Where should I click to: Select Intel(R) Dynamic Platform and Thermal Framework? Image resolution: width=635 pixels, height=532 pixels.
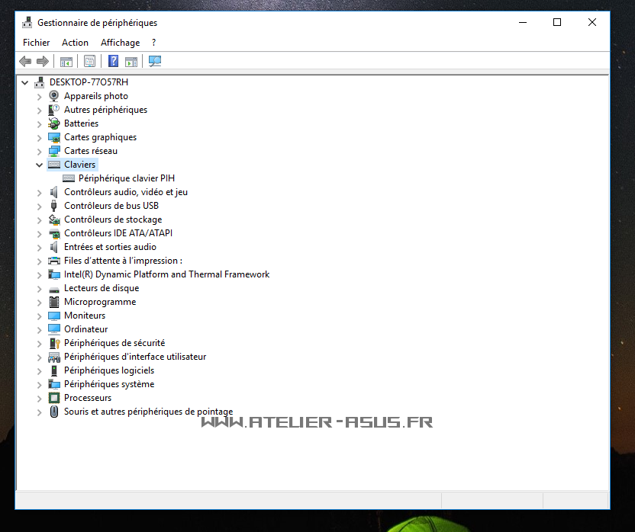[166, 274]
